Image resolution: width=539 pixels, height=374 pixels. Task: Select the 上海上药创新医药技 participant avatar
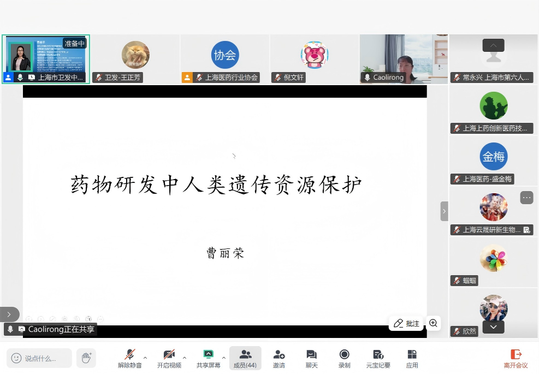click(493, 105)
